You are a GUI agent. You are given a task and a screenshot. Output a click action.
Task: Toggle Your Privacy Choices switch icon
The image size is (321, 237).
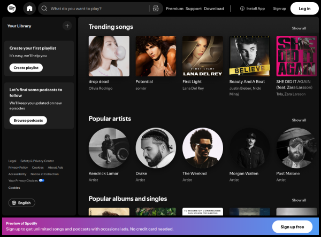point(41,180)
